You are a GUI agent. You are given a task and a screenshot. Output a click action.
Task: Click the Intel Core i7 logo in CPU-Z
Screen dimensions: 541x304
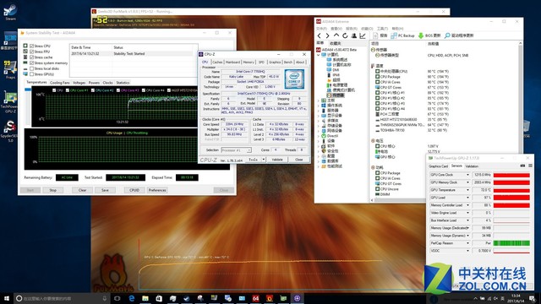coord(294,79)
